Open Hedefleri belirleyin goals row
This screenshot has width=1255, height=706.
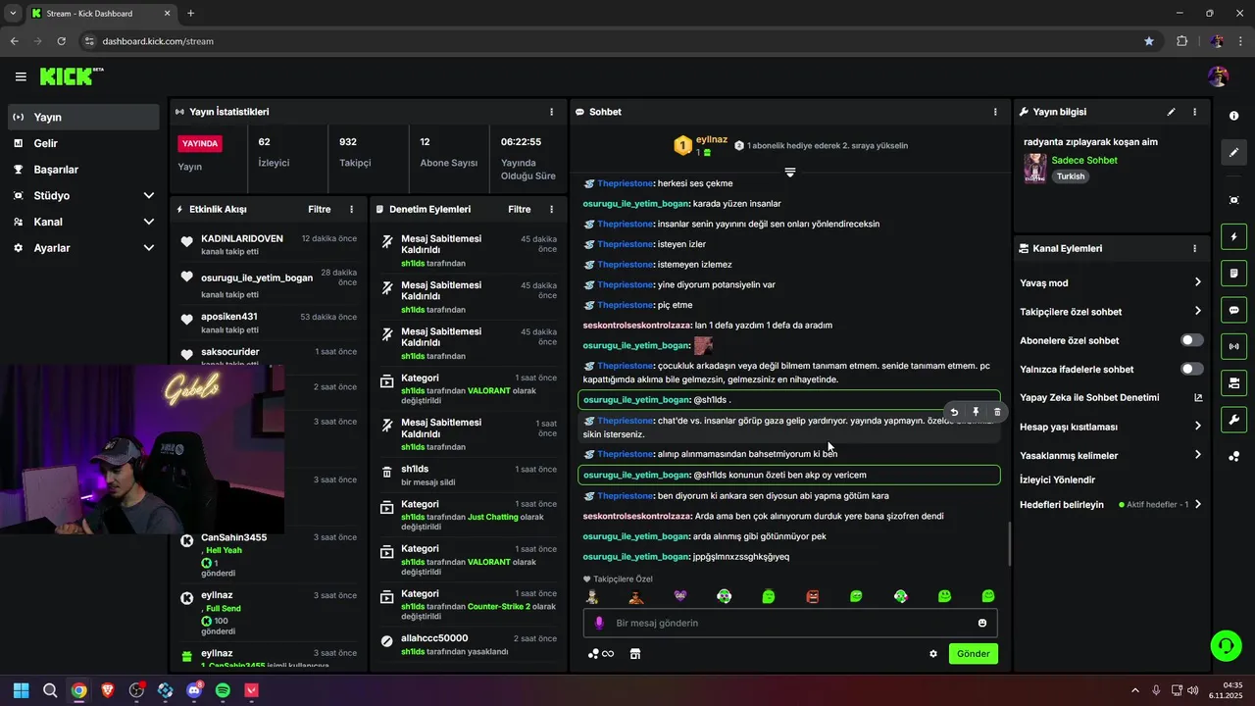click(x=1111, y=505)
